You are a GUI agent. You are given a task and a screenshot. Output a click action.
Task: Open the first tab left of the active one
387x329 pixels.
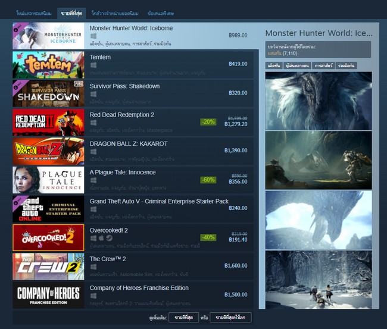click(34, 13)
